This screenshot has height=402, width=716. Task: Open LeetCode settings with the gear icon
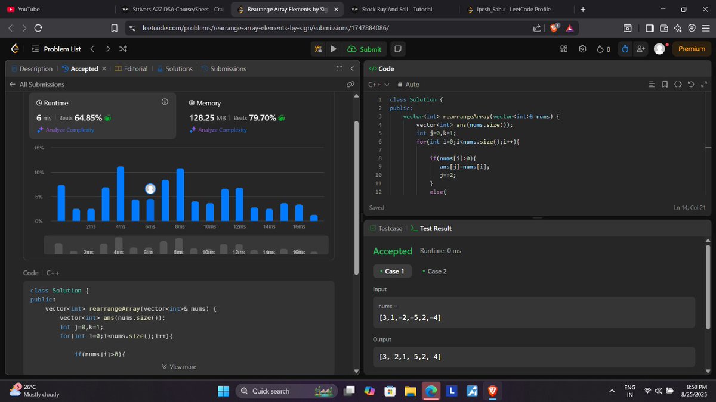coord(584,49)
